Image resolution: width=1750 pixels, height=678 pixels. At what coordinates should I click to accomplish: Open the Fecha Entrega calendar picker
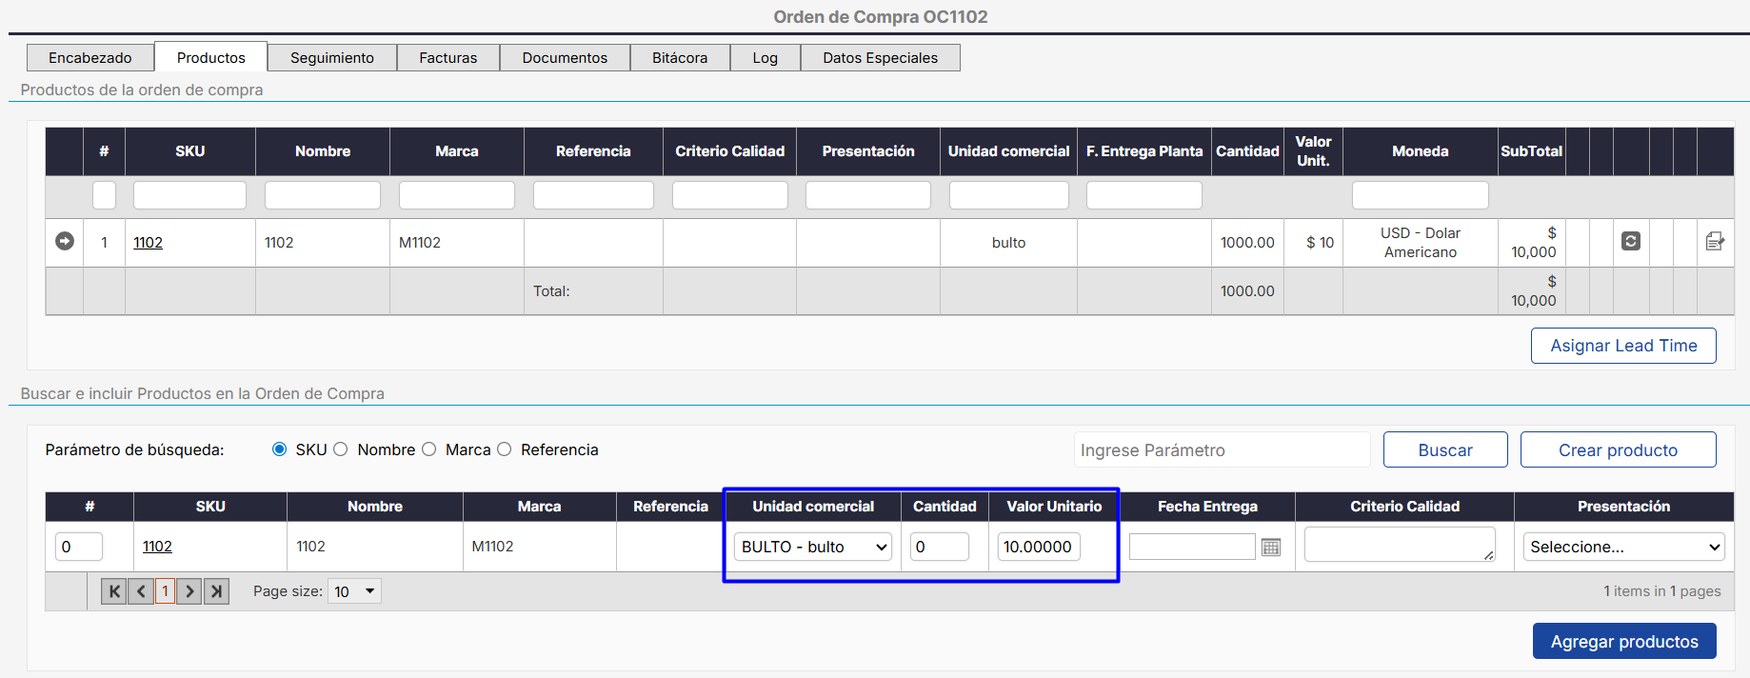click(x=1270, y=548)
